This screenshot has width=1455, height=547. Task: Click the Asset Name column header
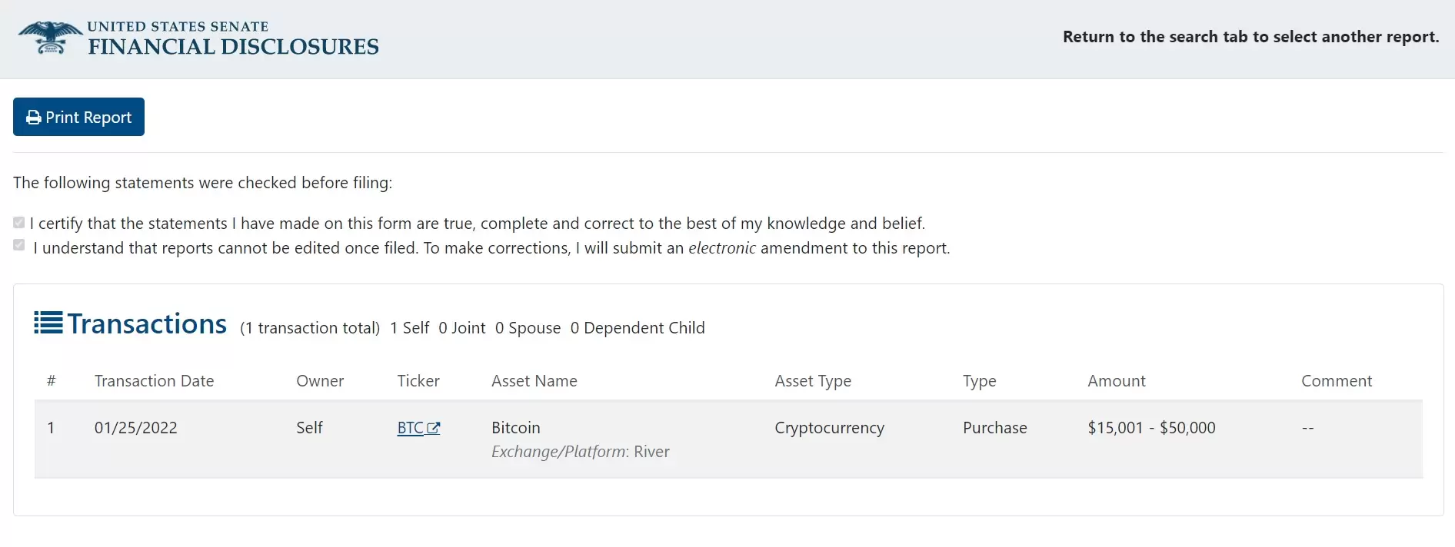[x=534, y=381]
